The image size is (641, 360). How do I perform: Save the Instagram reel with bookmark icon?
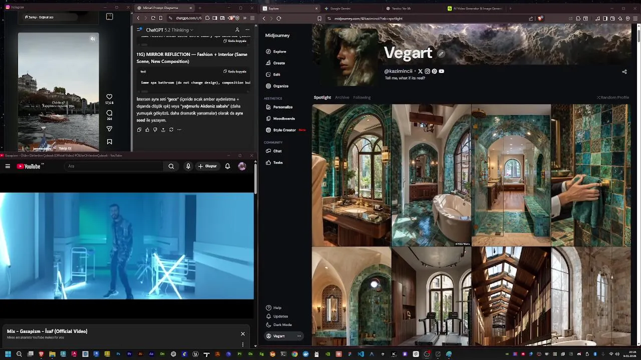[109, 142]
